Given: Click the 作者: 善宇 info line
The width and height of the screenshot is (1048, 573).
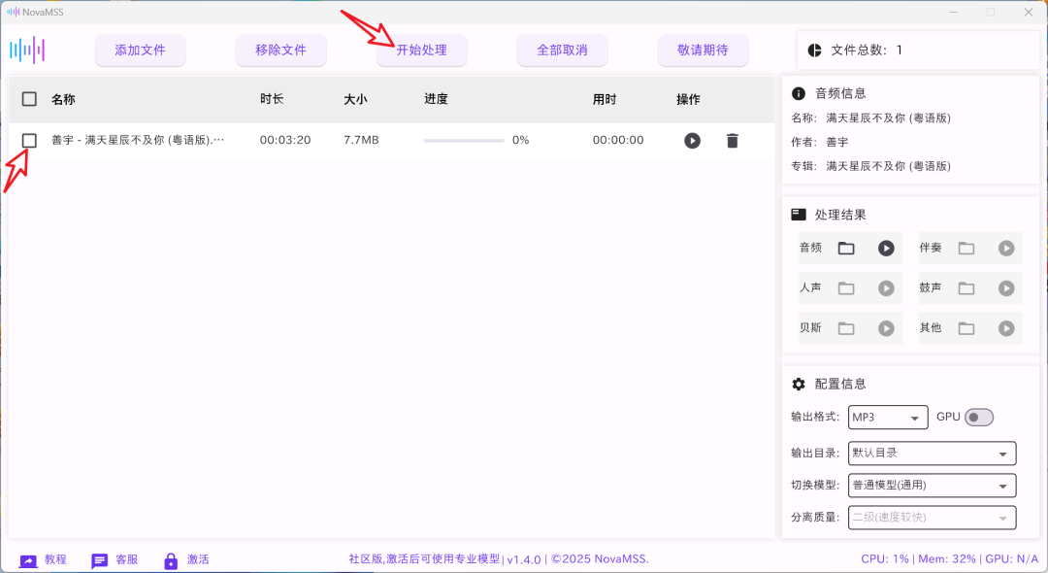Looking at the screenshot, I should coord(819,142).
